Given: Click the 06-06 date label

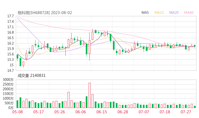Looking at the screenshot, I should pyautogui.click(x=81, y=112).
